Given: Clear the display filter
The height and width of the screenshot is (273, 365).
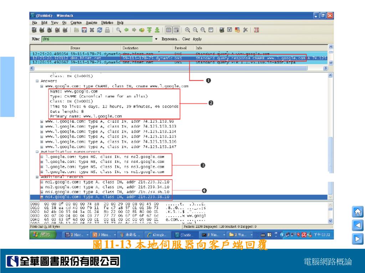Looking at the screenshot, I should point(186,39).
